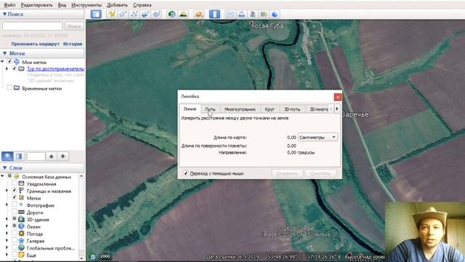Uncheck the Метки layer checkbox
The image size is (465, 262).
pyautogui.click(x=15, y=197)
